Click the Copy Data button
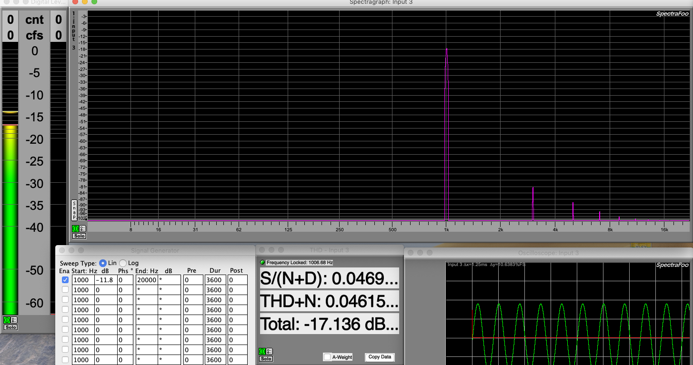 [x=380, y=357]
